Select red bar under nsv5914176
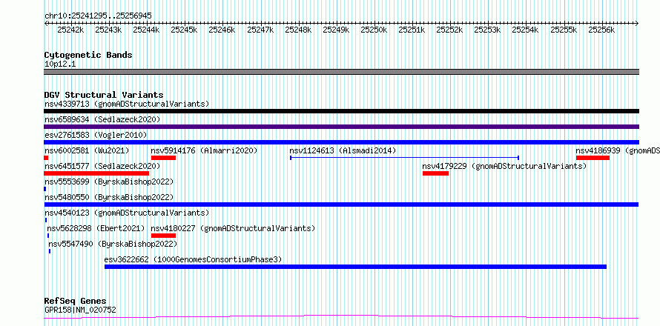The image size is (660, 326). pos(163,158)
